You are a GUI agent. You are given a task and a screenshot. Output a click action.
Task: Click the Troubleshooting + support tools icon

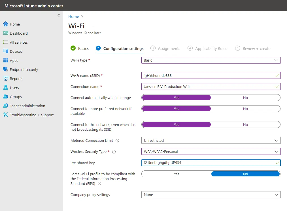pos(6,115)
